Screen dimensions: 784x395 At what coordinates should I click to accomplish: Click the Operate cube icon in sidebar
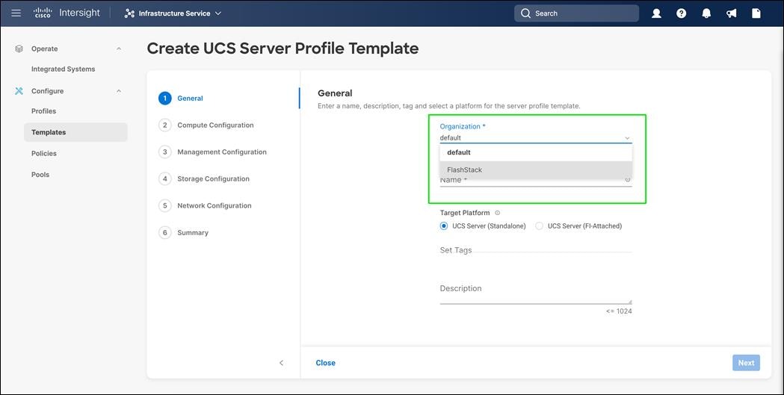click(x=19, y=49)
